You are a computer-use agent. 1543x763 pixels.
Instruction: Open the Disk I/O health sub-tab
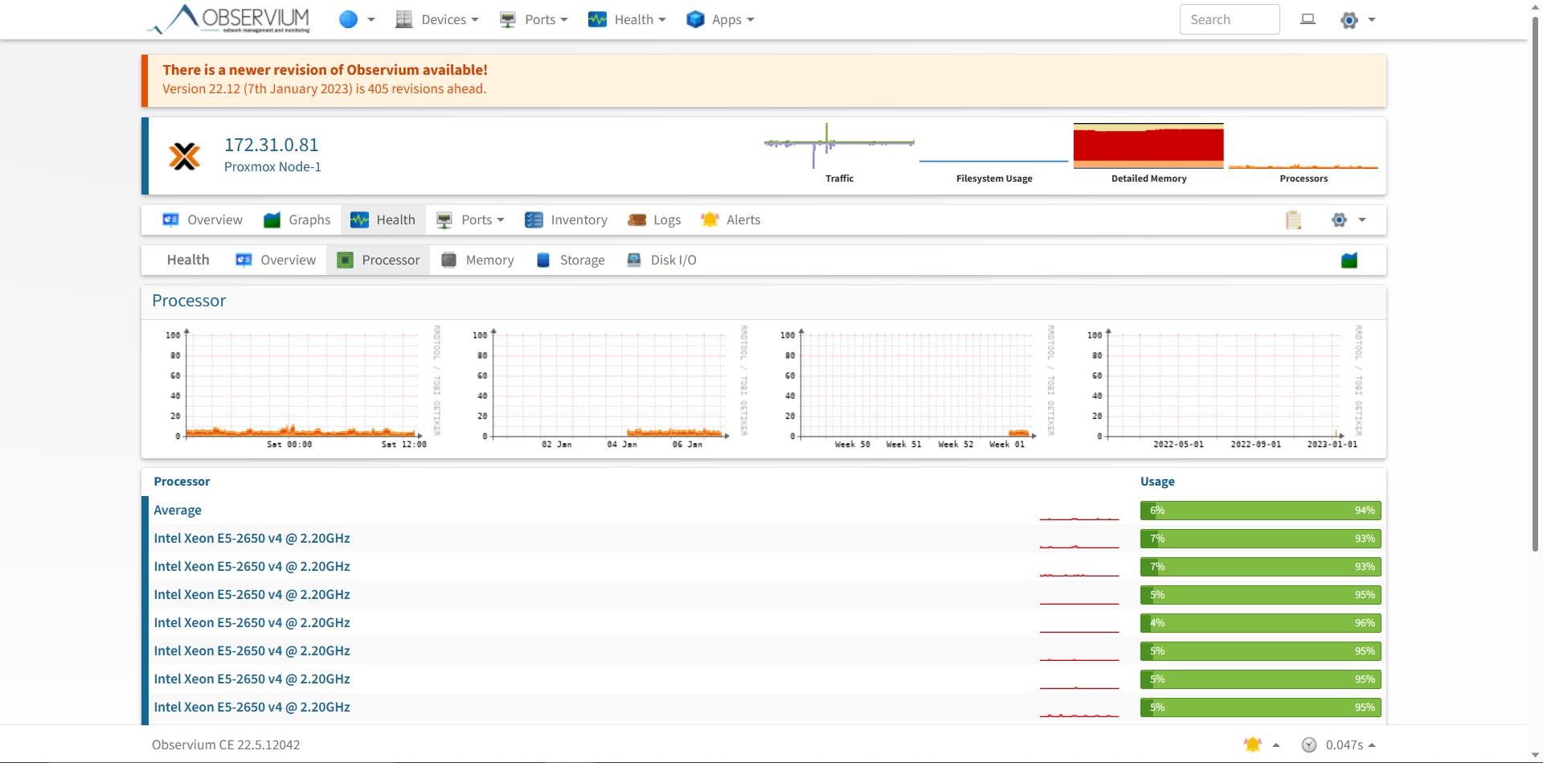pos(661,260)
